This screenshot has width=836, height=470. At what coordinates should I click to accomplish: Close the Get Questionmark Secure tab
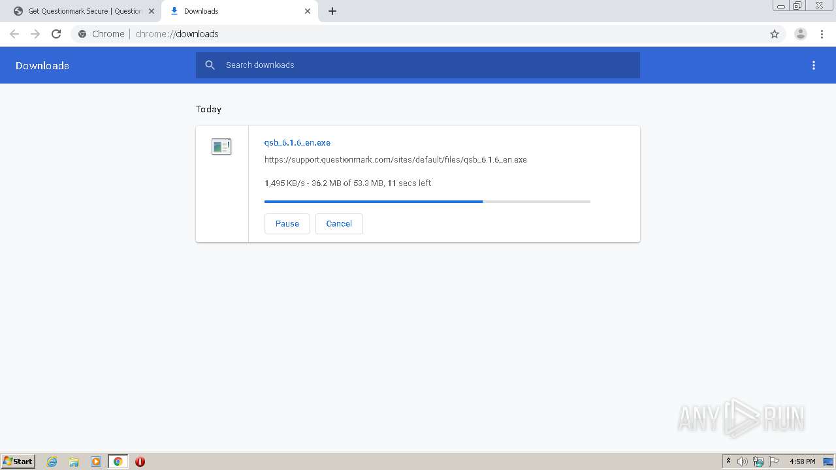point(152,11)
